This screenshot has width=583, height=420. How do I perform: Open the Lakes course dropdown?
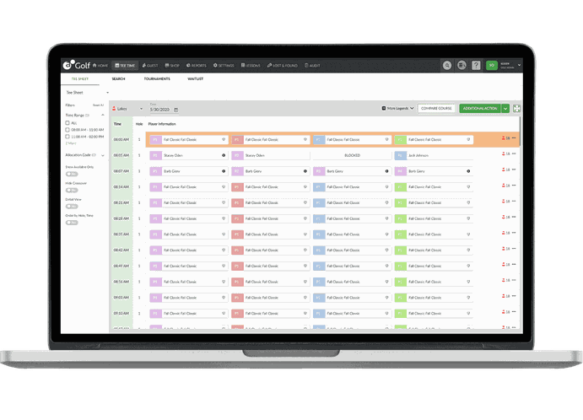pyautogui.click(x=128, y=110)
